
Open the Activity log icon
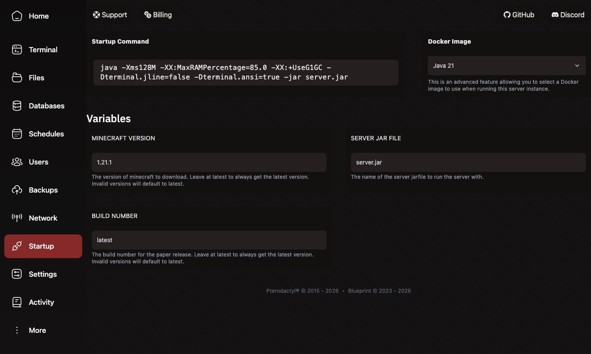tap(17, 302)
